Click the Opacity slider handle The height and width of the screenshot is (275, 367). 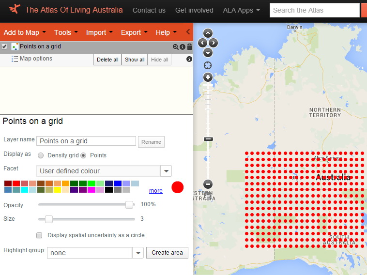(129, 205)
